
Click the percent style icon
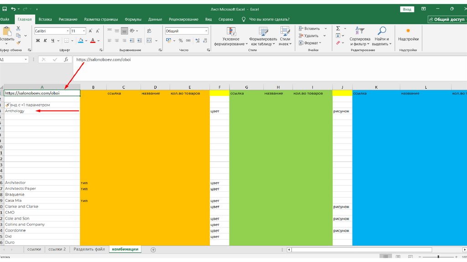(x=181, y=41)
